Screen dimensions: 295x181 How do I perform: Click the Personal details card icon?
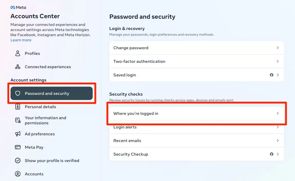(17, 107)
